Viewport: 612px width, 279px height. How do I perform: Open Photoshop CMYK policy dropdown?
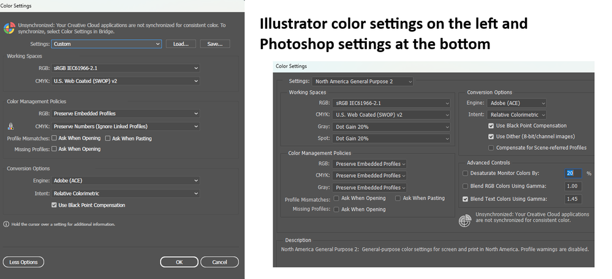[369, 175]
